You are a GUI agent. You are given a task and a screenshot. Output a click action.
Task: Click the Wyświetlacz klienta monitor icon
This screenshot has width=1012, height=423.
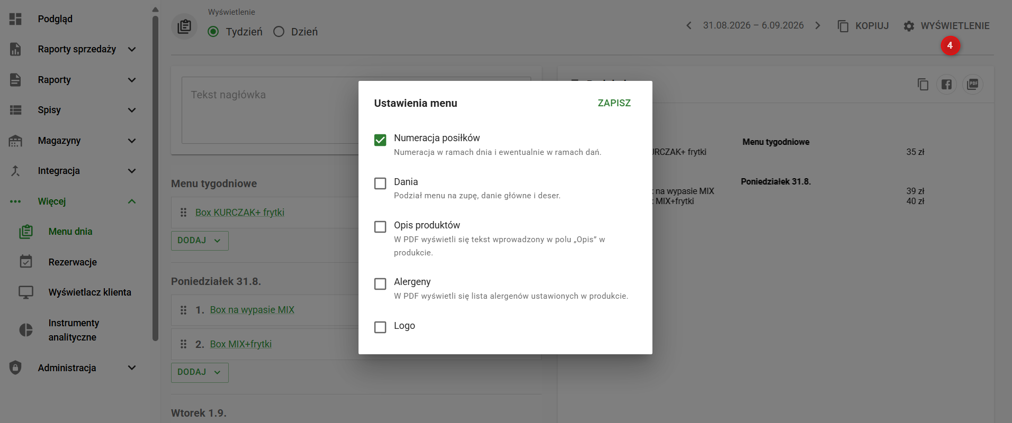point(26,292)
